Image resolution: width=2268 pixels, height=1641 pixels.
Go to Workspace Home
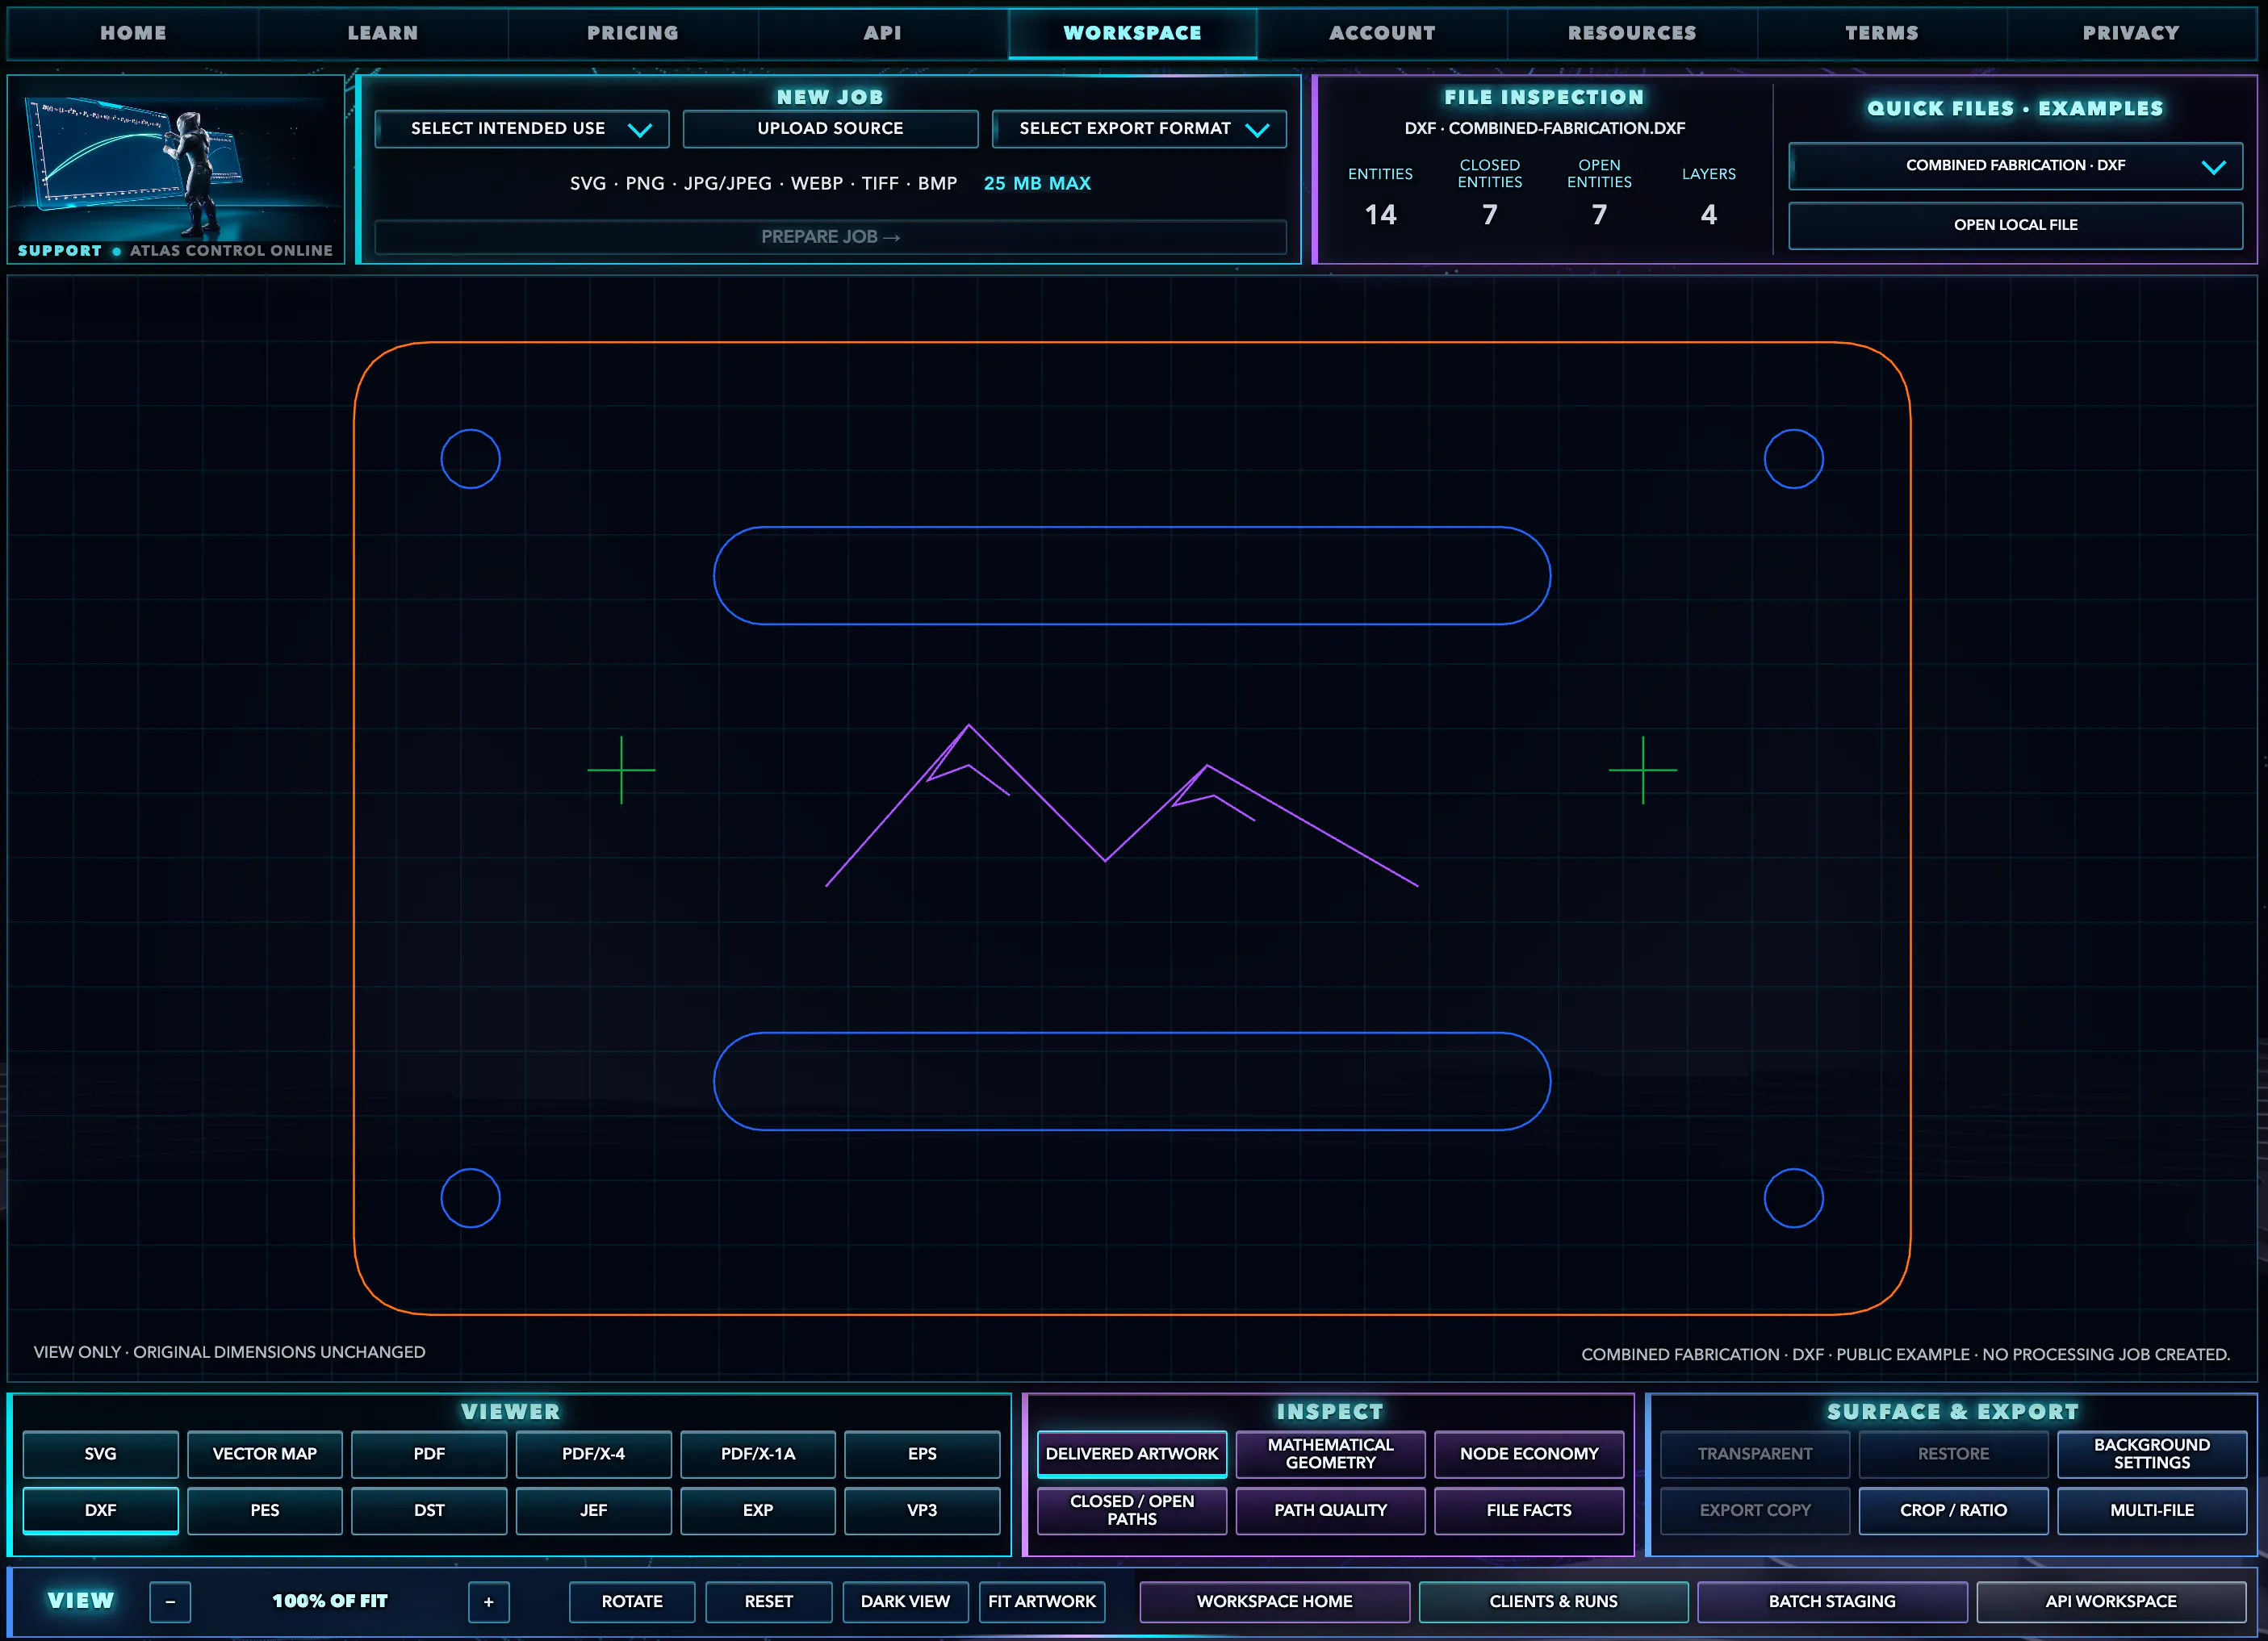[x=1275, y=1601]
